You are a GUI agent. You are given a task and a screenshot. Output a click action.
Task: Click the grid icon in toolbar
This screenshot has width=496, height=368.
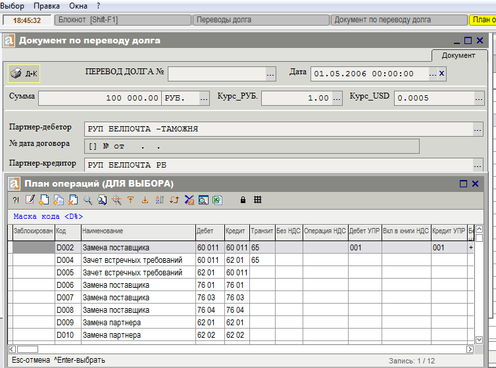(257, 200)
